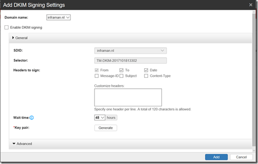Open the Wait time hours dropdown
The height and width of the screenshot is (164, 258).
[99, 117]
